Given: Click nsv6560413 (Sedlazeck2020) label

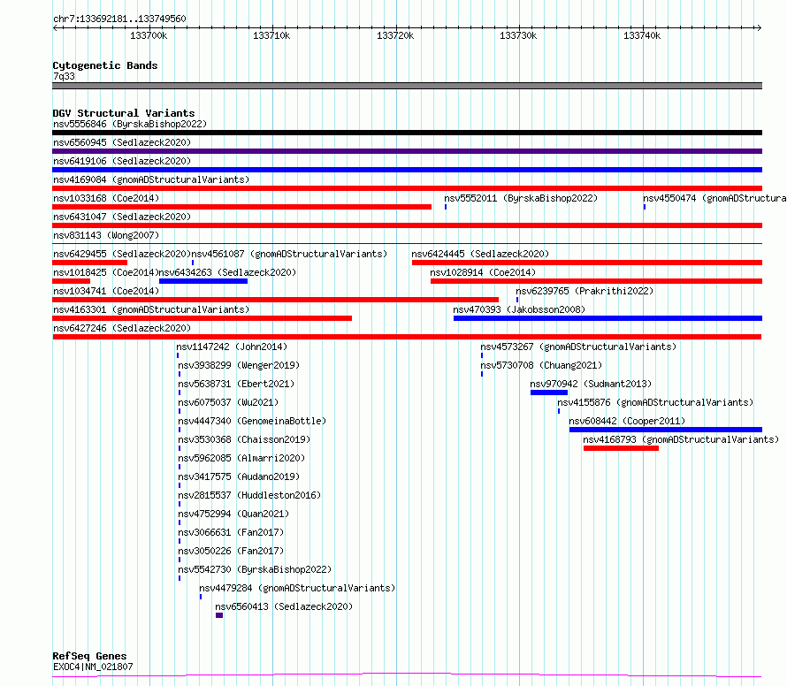Looking at the screenshot, I should tap(284, 606).
